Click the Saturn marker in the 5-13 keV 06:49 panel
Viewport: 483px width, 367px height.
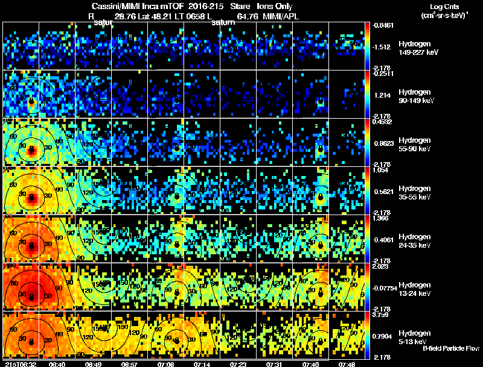pyautogui.click(x=104, y=328)
